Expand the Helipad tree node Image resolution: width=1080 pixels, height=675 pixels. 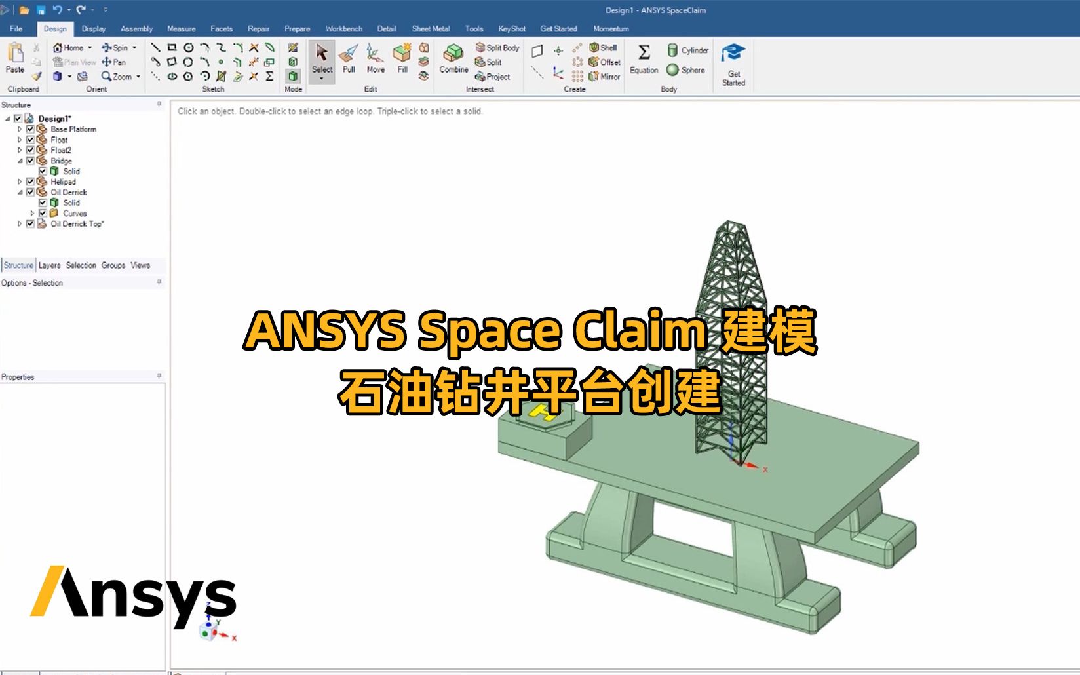coord(20,182)
